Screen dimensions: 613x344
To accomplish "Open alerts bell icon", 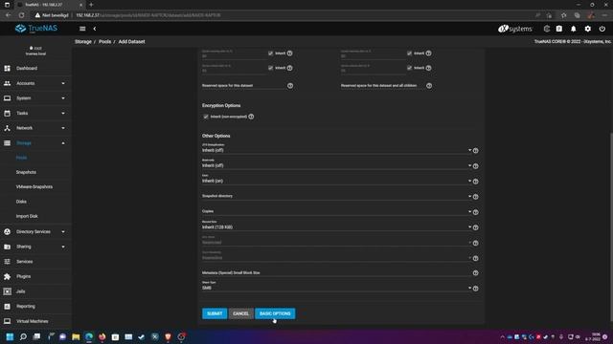I will tap(573, 29).
